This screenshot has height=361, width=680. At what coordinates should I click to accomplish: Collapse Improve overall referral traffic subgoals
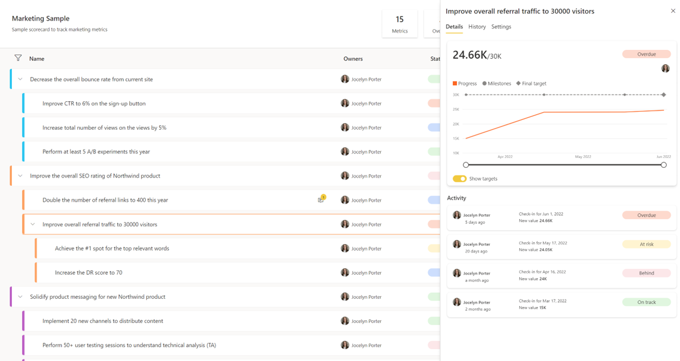click(33, 224)
